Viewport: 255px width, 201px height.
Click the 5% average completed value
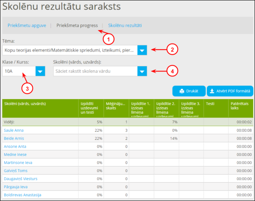tap(99, 122)
